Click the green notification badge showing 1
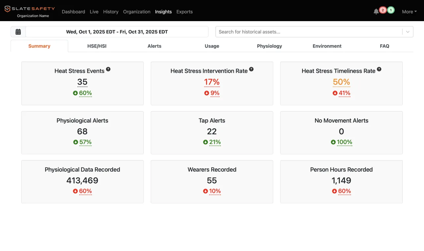Screen dimensions: 424x251 [391, 10]
